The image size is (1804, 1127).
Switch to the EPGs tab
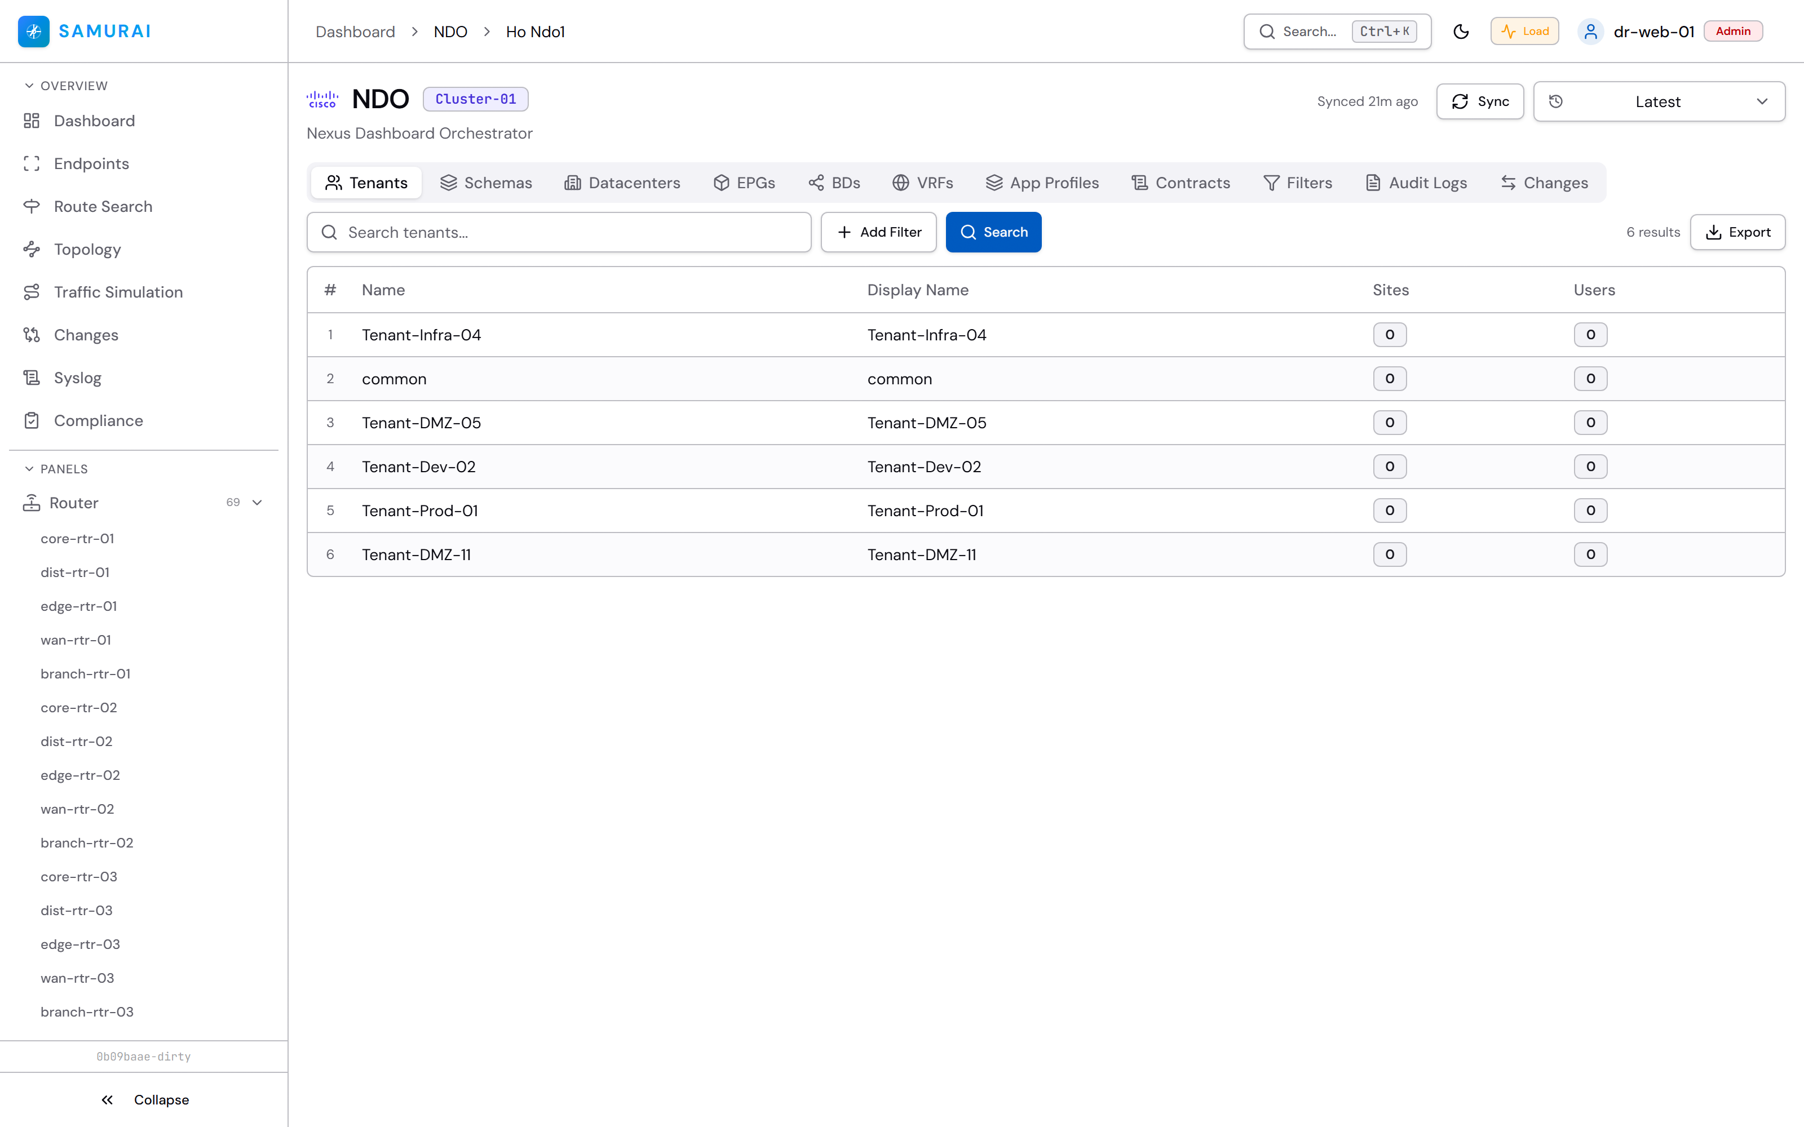coord(745,183)
